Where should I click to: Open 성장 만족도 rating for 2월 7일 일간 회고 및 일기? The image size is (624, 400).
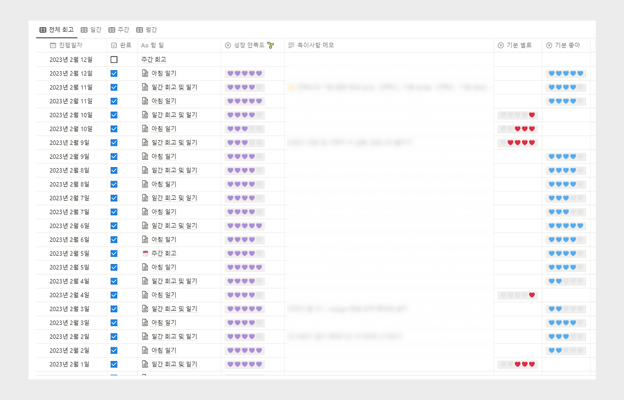(x=245, y=198)
